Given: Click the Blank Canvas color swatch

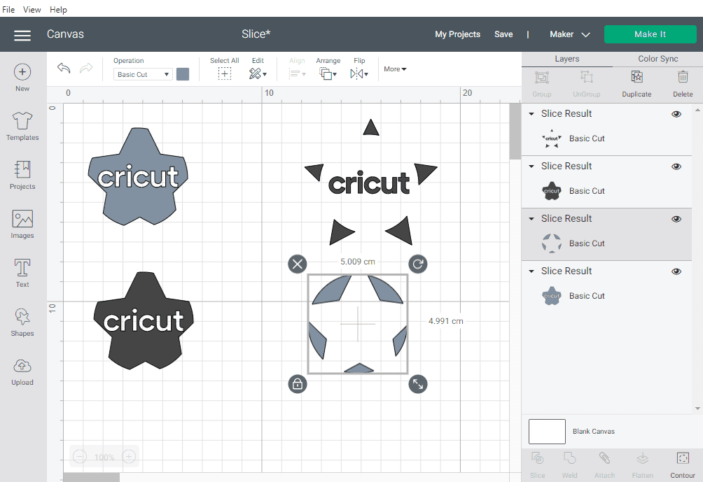Looking at the screenshot, I should 547,432.
